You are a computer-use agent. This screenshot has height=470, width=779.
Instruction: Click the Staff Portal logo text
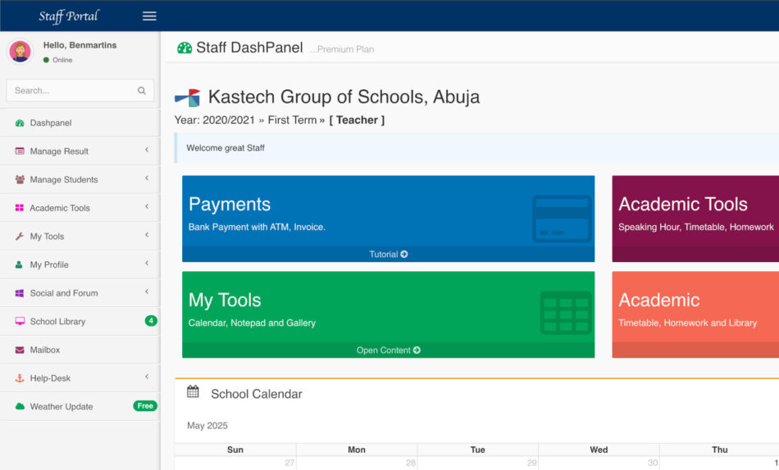[x=69, y=16]
